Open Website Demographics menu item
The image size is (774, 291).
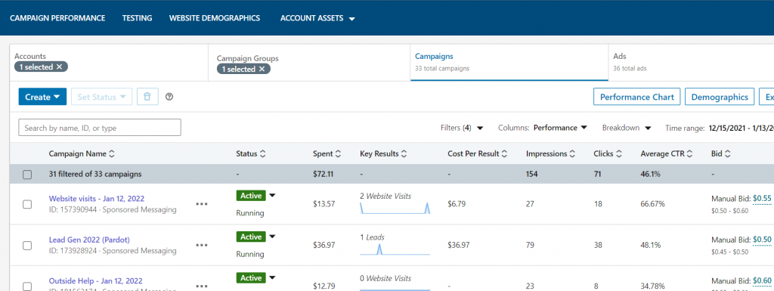(214, 18)
